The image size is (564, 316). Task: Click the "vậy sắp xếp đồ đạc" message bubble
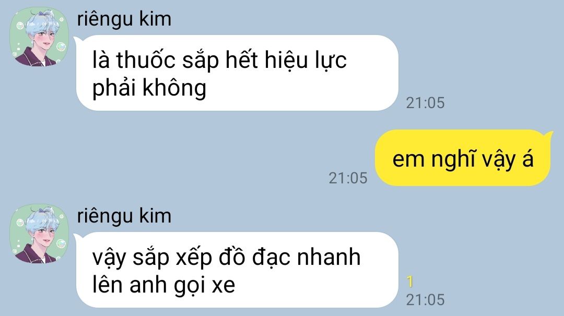click(x=237, y=270)
